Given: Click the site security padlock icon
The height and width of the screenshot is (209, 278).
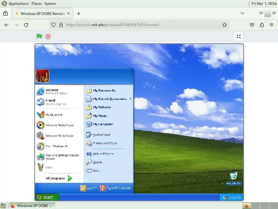Looking at the screenshot, I should pos(61,25).
